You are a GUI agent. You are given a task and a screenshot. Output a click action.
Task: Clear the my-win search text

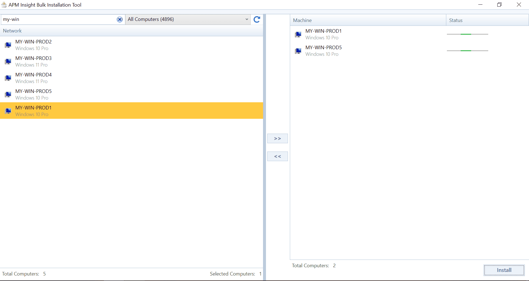(x=120, y=19)
